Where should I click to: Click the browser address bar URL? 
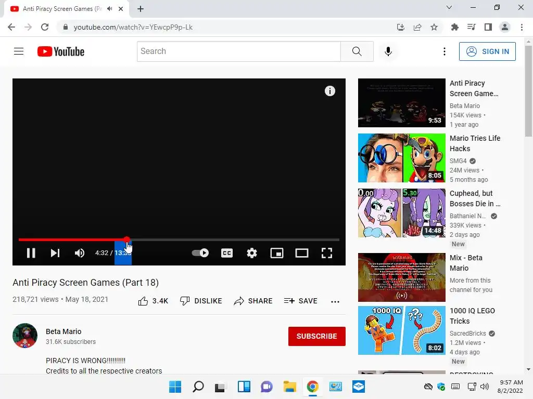tap(133, 27)
